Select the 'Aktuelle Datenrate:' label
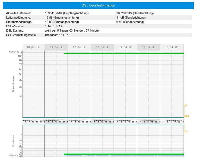The height and width of the screenshot is (162, 200). point(18,13)
